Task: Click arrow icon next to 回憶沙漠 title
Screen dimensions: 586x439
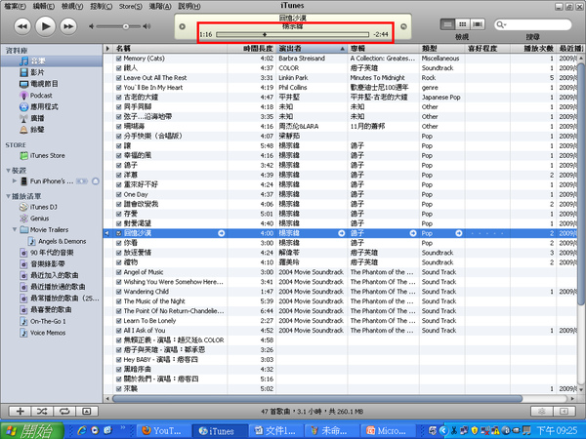Action: (x=222, y=233)
